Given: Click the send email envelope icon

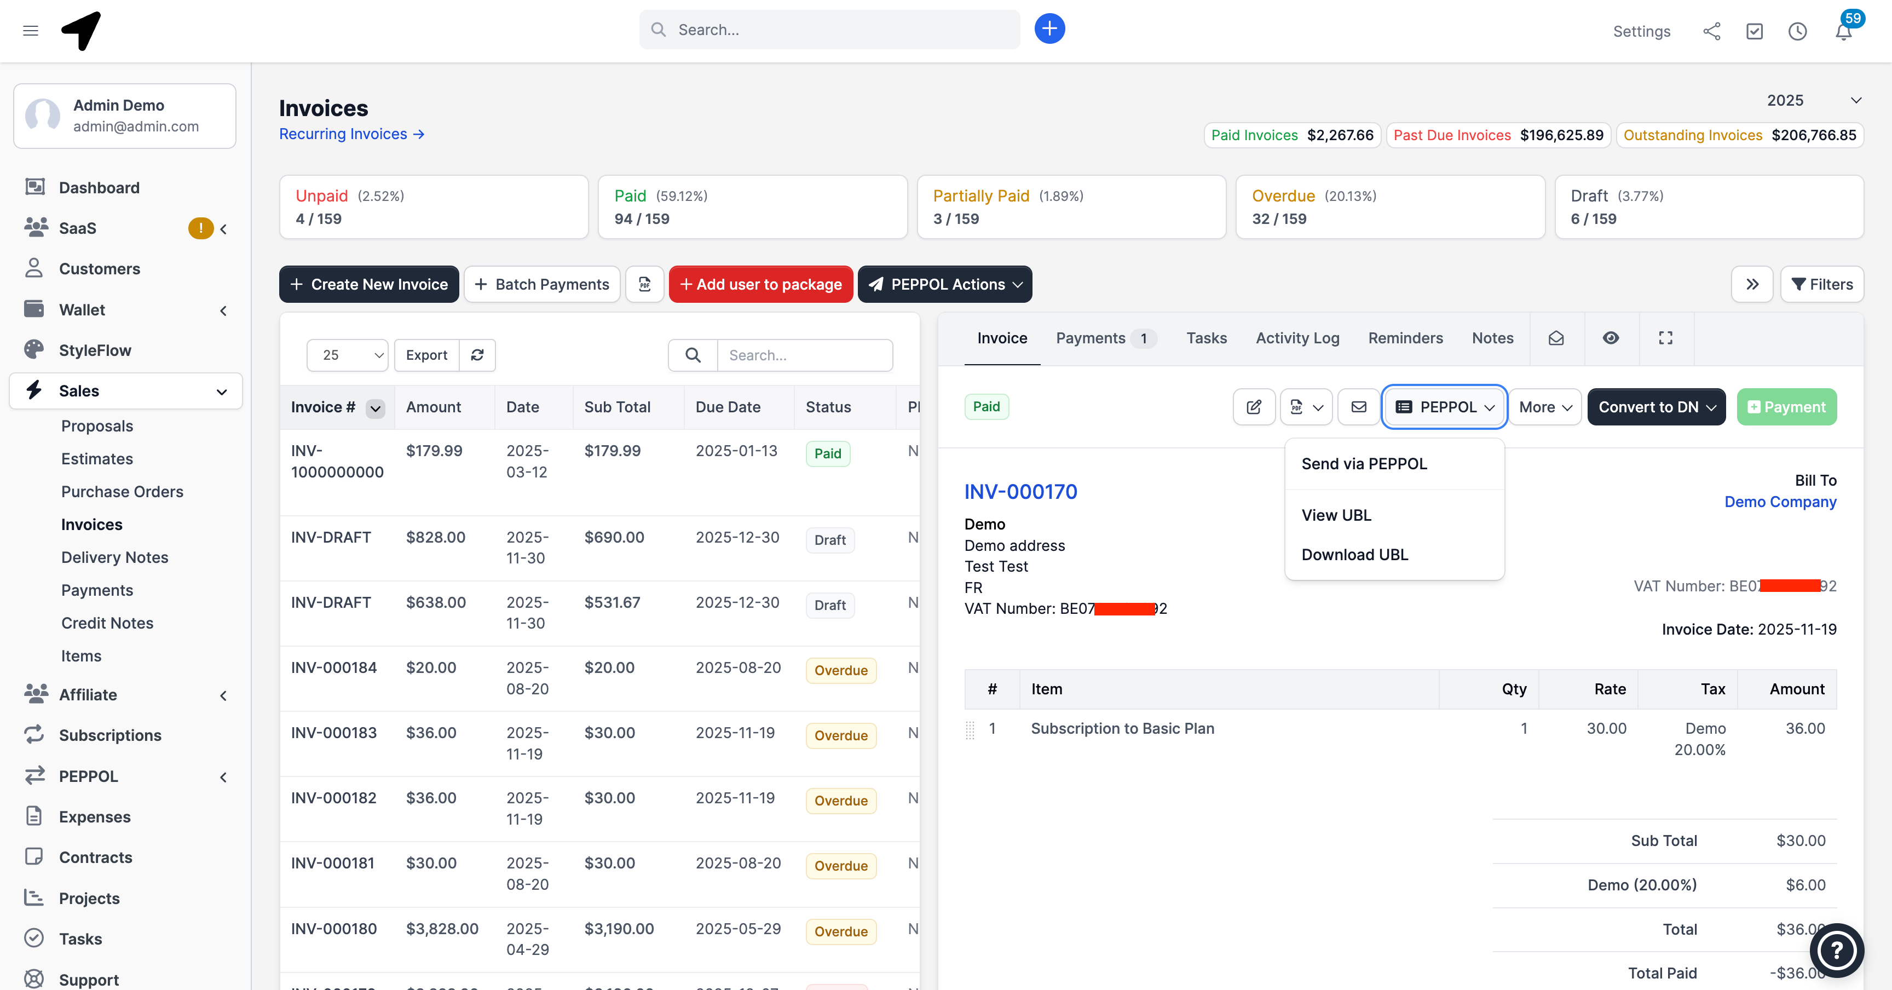Looking at the screenshot, I should tap(1358, 407).
